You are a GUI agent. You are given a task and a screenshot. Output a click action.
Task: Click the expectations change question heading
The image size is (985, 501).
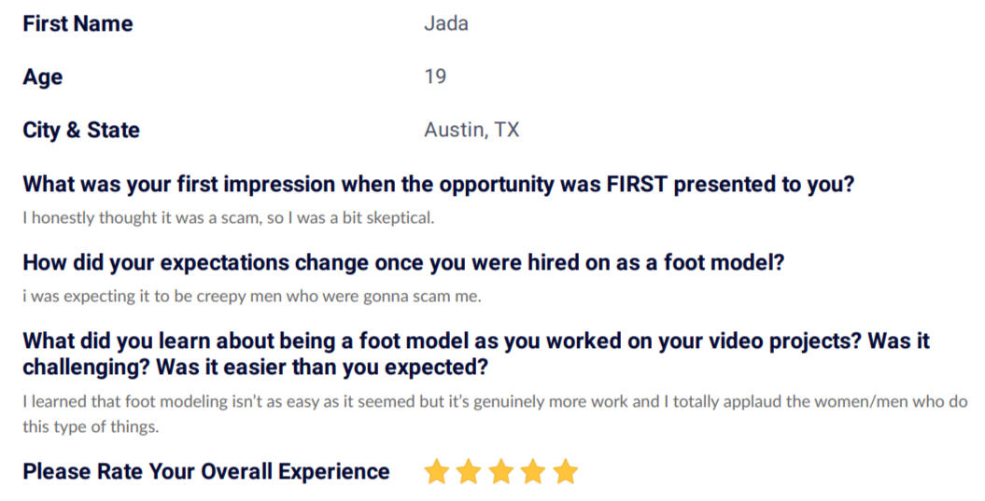pyautogui.click(x=403, y=262)
